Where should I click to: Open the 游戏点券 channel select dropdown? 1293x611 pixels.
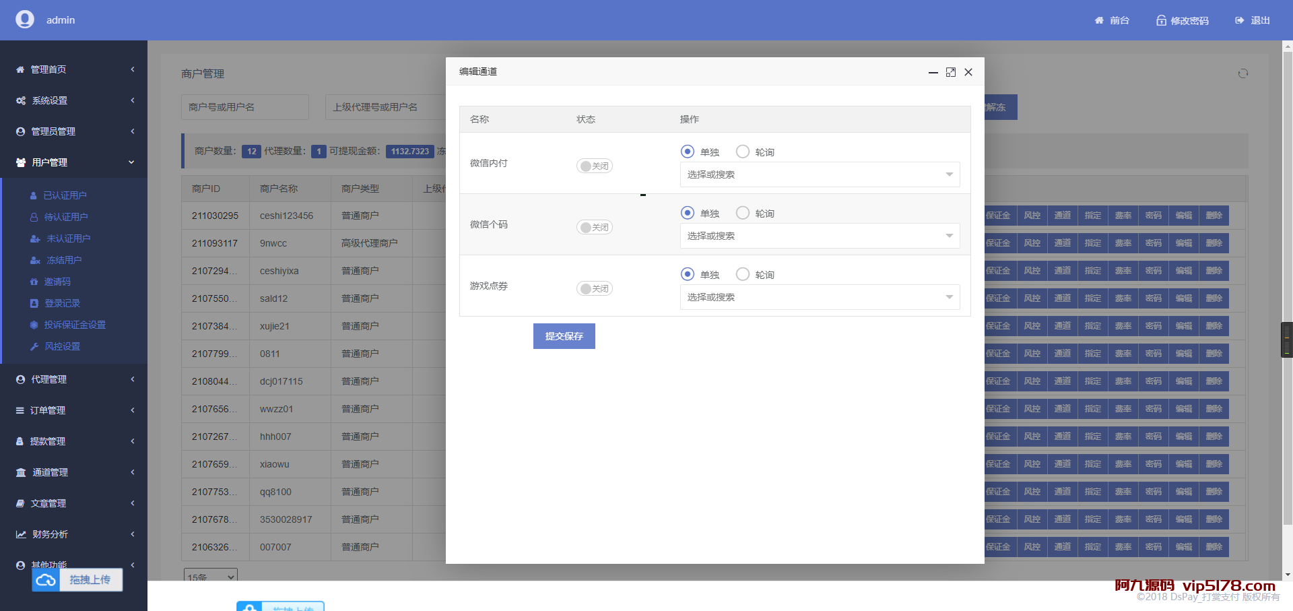pos(820,297)
